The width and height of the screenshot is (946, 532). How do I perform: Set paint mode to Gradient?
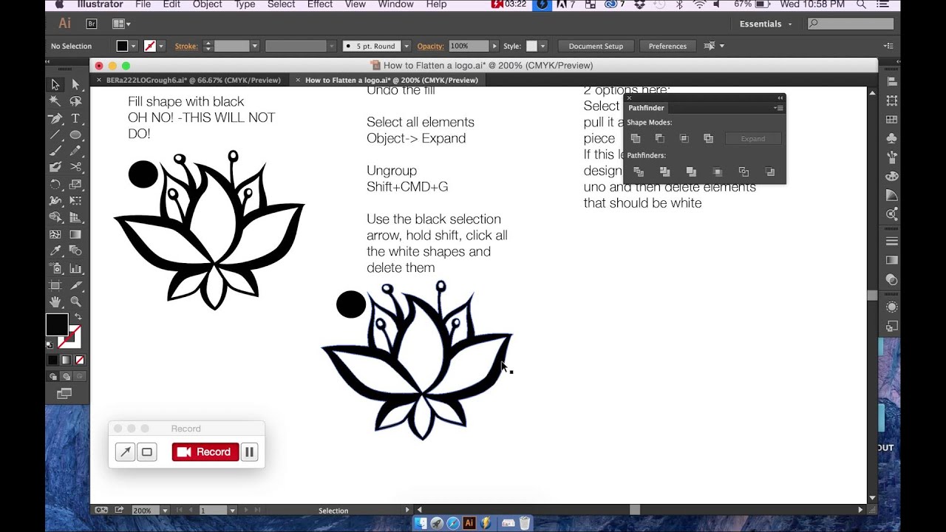(x=66, y=360)
